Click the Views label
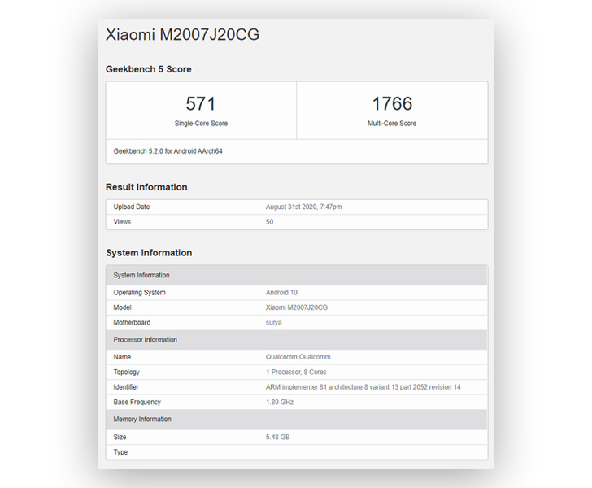The image size is (592, 488). pos(122,222)
